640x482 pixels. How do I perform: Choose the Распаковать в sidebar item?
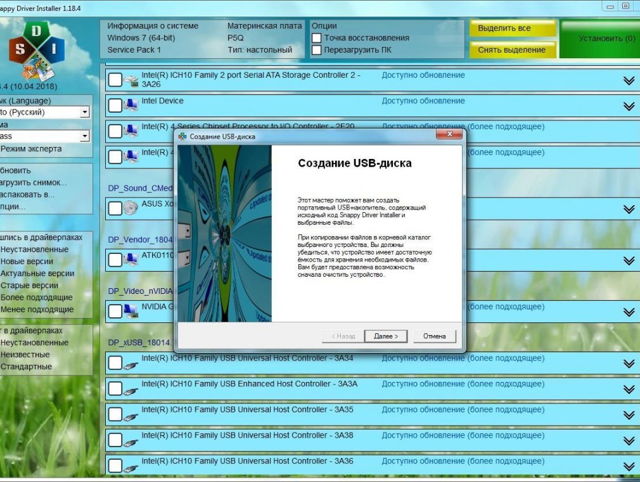pyautogui.click(x=27, y=194)
